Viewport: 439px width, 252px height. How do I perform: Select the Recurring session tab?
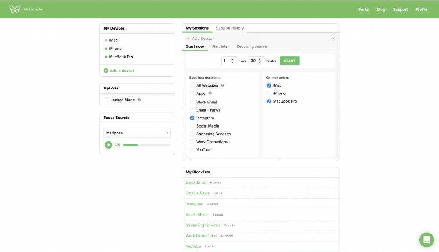(x=252, y=46)
